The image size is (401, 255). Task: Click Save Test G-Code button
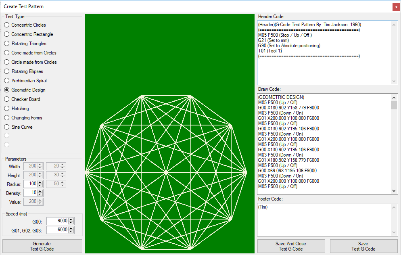[363, 246]
